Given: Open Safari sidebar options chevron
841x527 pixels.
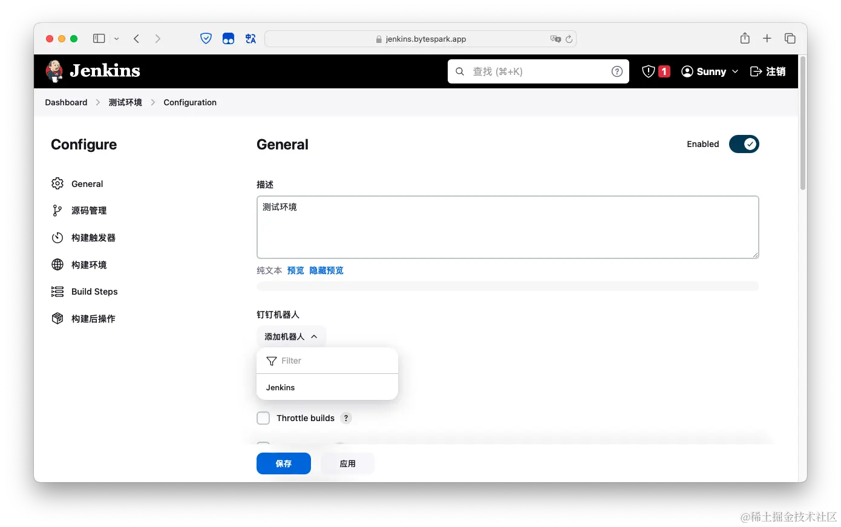Looking at the screenshot, I should pyautogui.click(x=117, y=39).
